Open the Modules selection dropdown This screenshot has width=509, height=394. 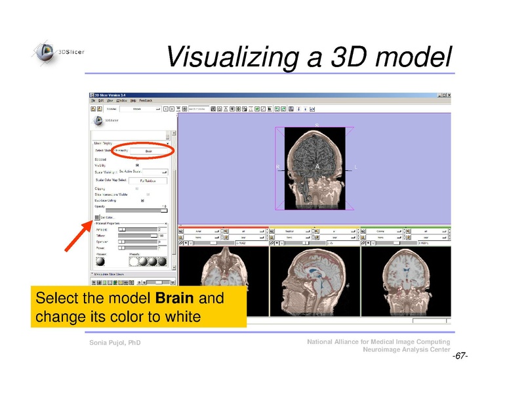tap(140, 109)
